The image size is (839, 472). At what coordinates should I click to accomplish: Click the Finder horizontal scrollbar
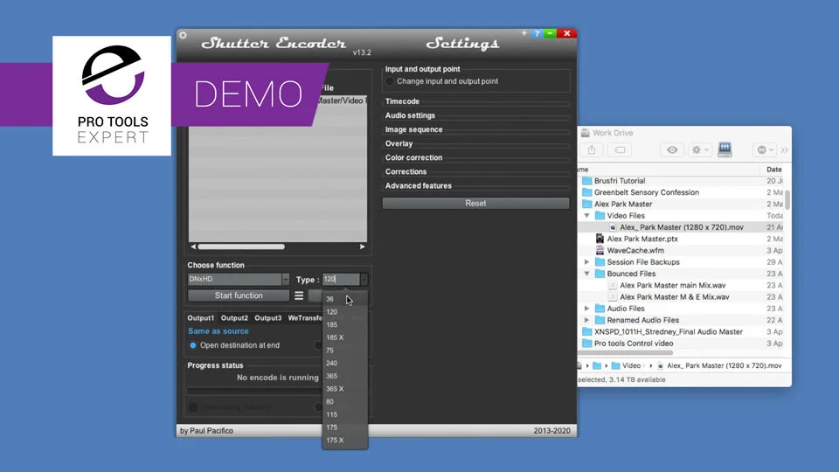click(626, 353)
